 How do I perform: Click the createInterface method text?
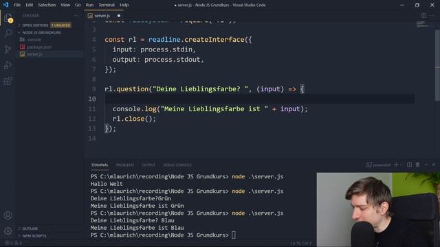(x=214, y=40)
